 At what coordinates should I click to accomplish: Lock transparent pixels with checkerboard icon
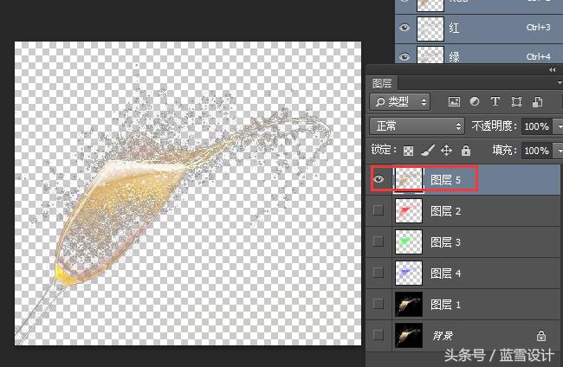(x=408, y=151)
